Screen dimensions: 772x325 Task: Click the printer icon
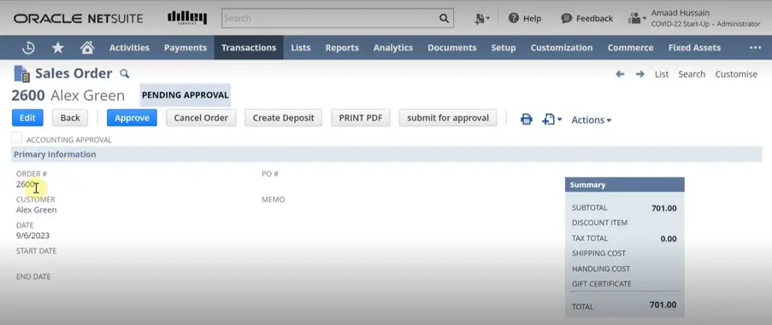click(x=527, y=119)
